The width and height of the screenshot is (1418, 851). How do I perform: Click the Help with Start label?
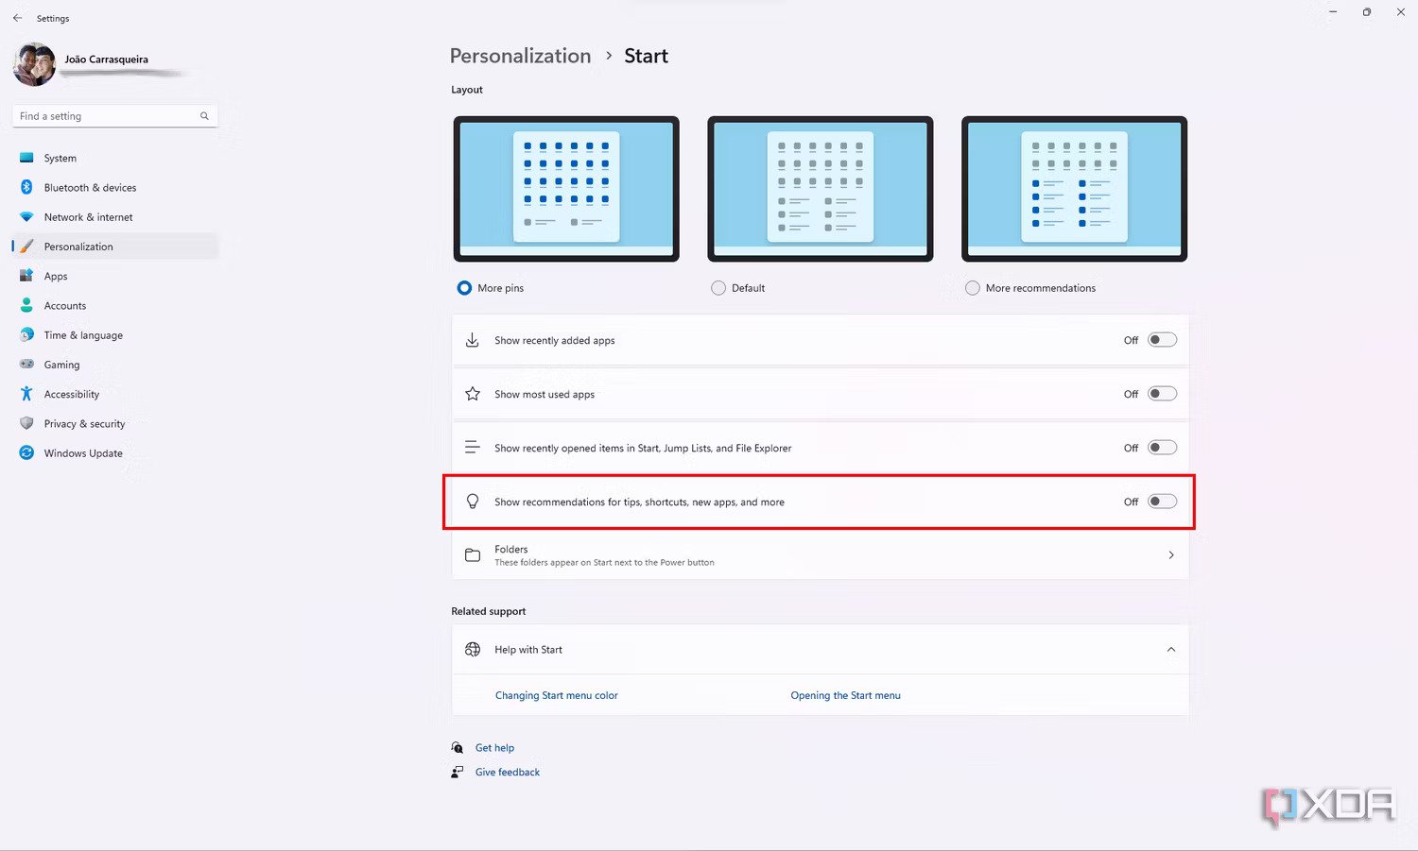pos(528,649)
